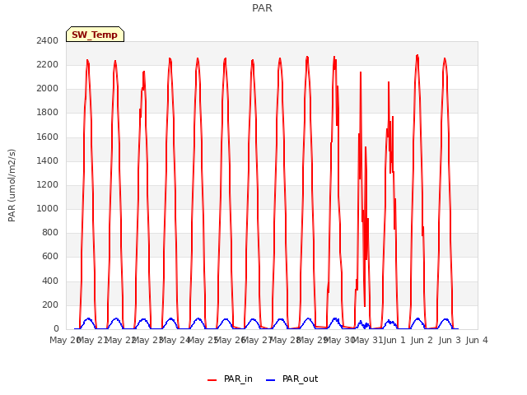
Task: Click the 400 y-axis tick label
Action: click(50, 281)
